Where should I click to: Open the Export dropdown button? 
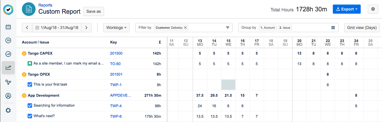(x=346, y=9)
